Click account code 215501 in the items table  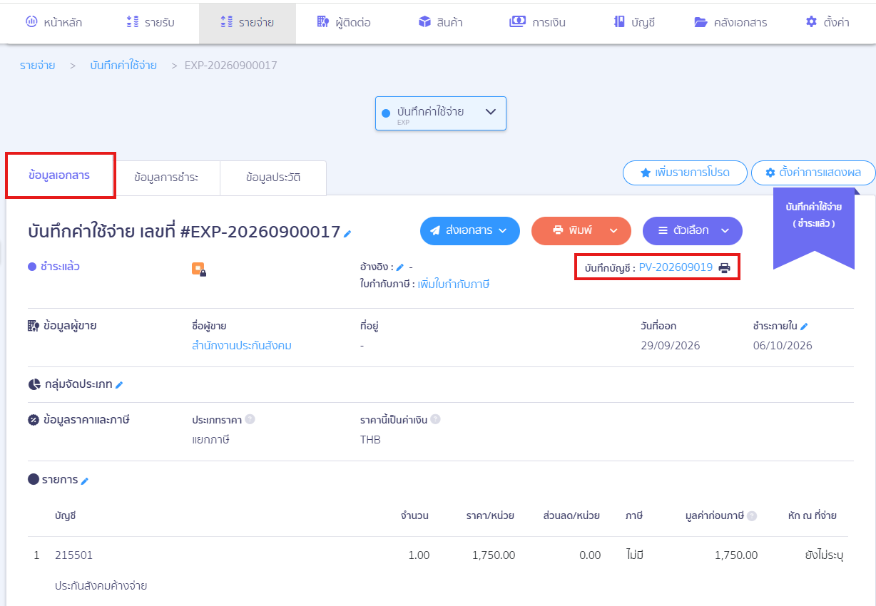coord(74,555)
